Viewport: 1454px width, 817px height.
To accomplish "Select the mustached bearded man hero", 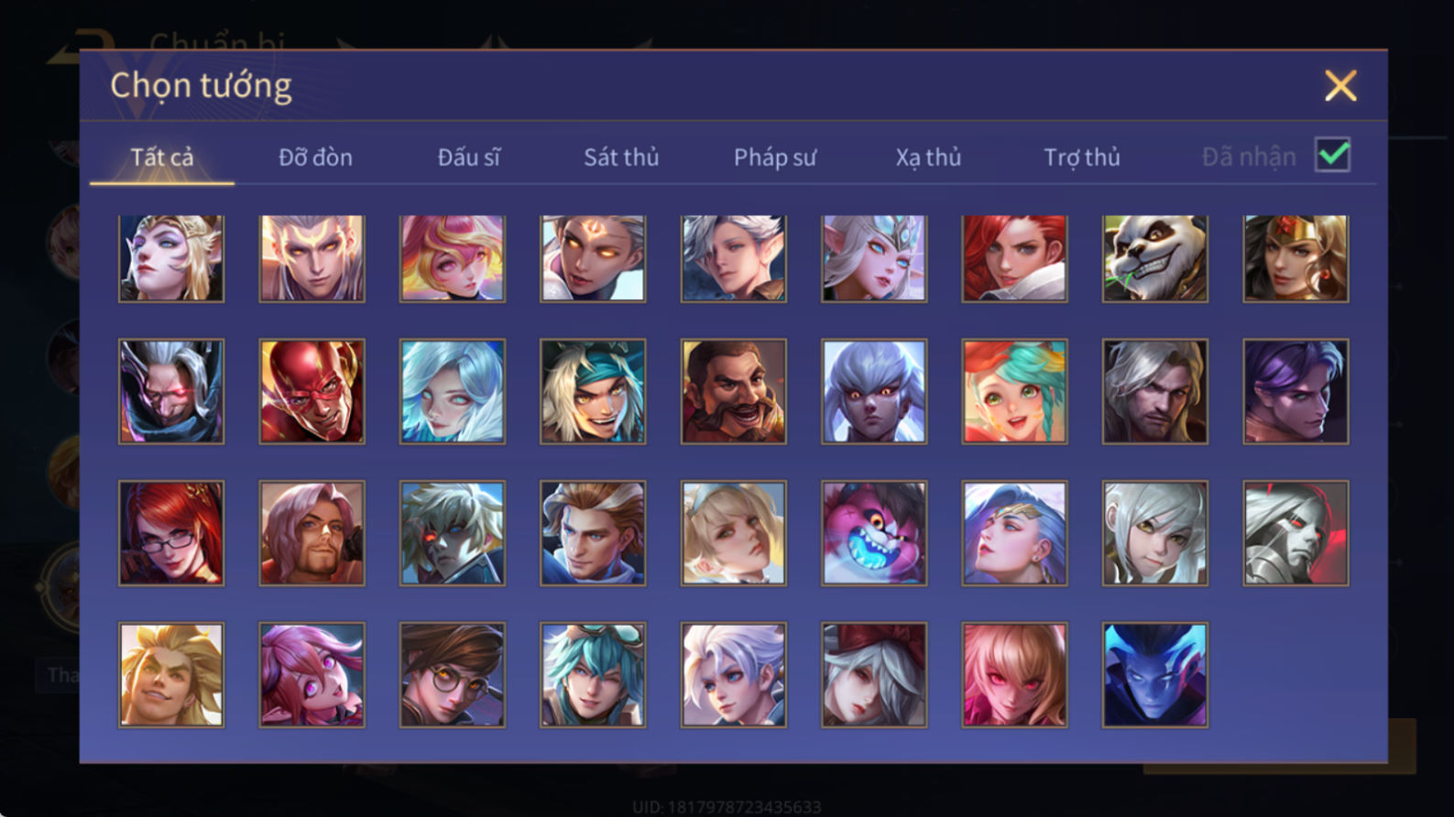I will (733, 392).
